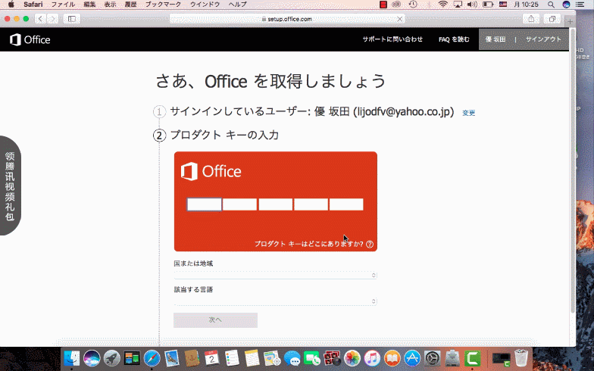The image size is (594, 371).
Task: Open Notification Center list icon
Action: [x=580, y=5]
